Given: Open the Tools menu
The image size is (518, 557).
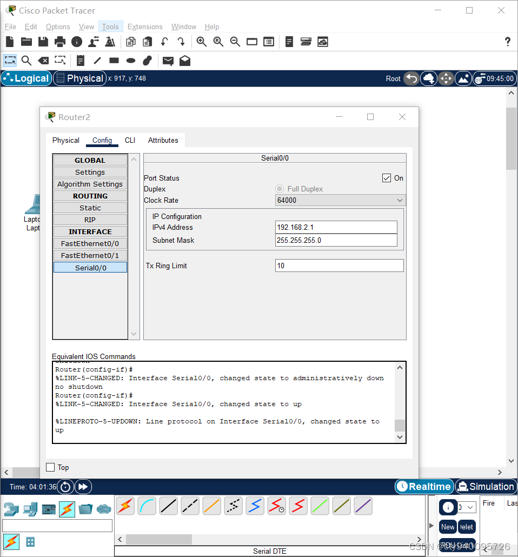Looking at the screenshot, I should (110, 26).
